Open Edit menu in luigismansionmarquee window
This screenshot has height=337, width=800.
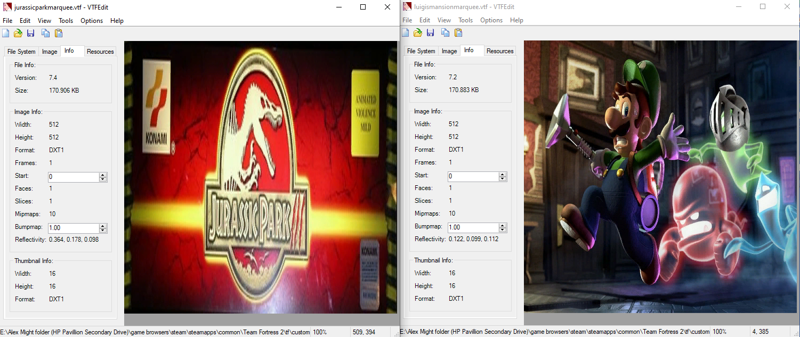(425, 20)
